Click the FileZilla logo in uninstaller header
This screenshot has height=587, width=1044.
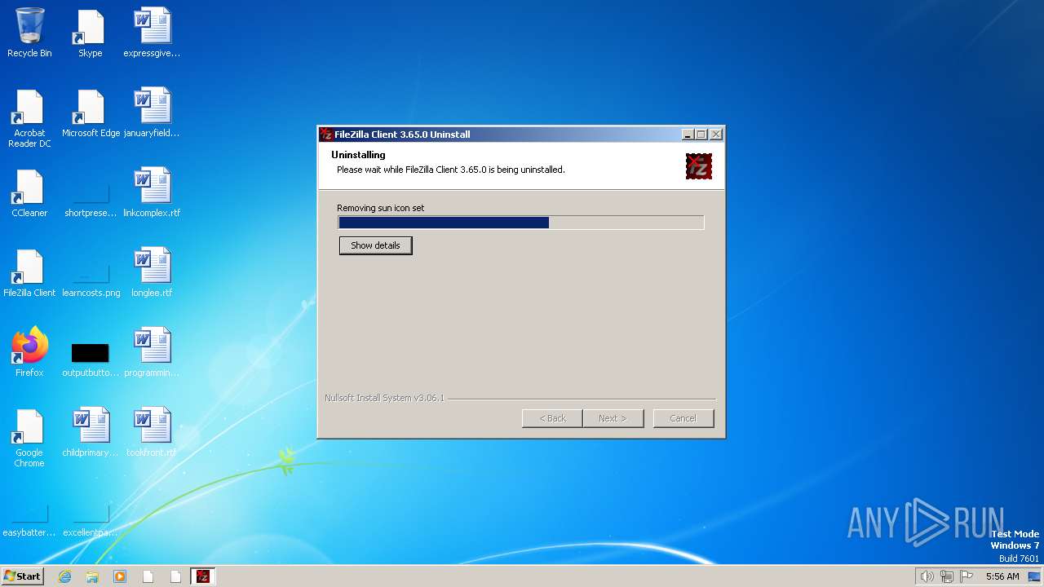tap(699, 166)
